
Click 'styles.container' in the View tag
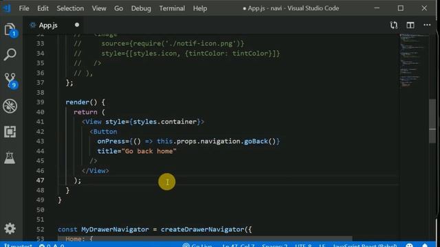click(x=165, y=122)
